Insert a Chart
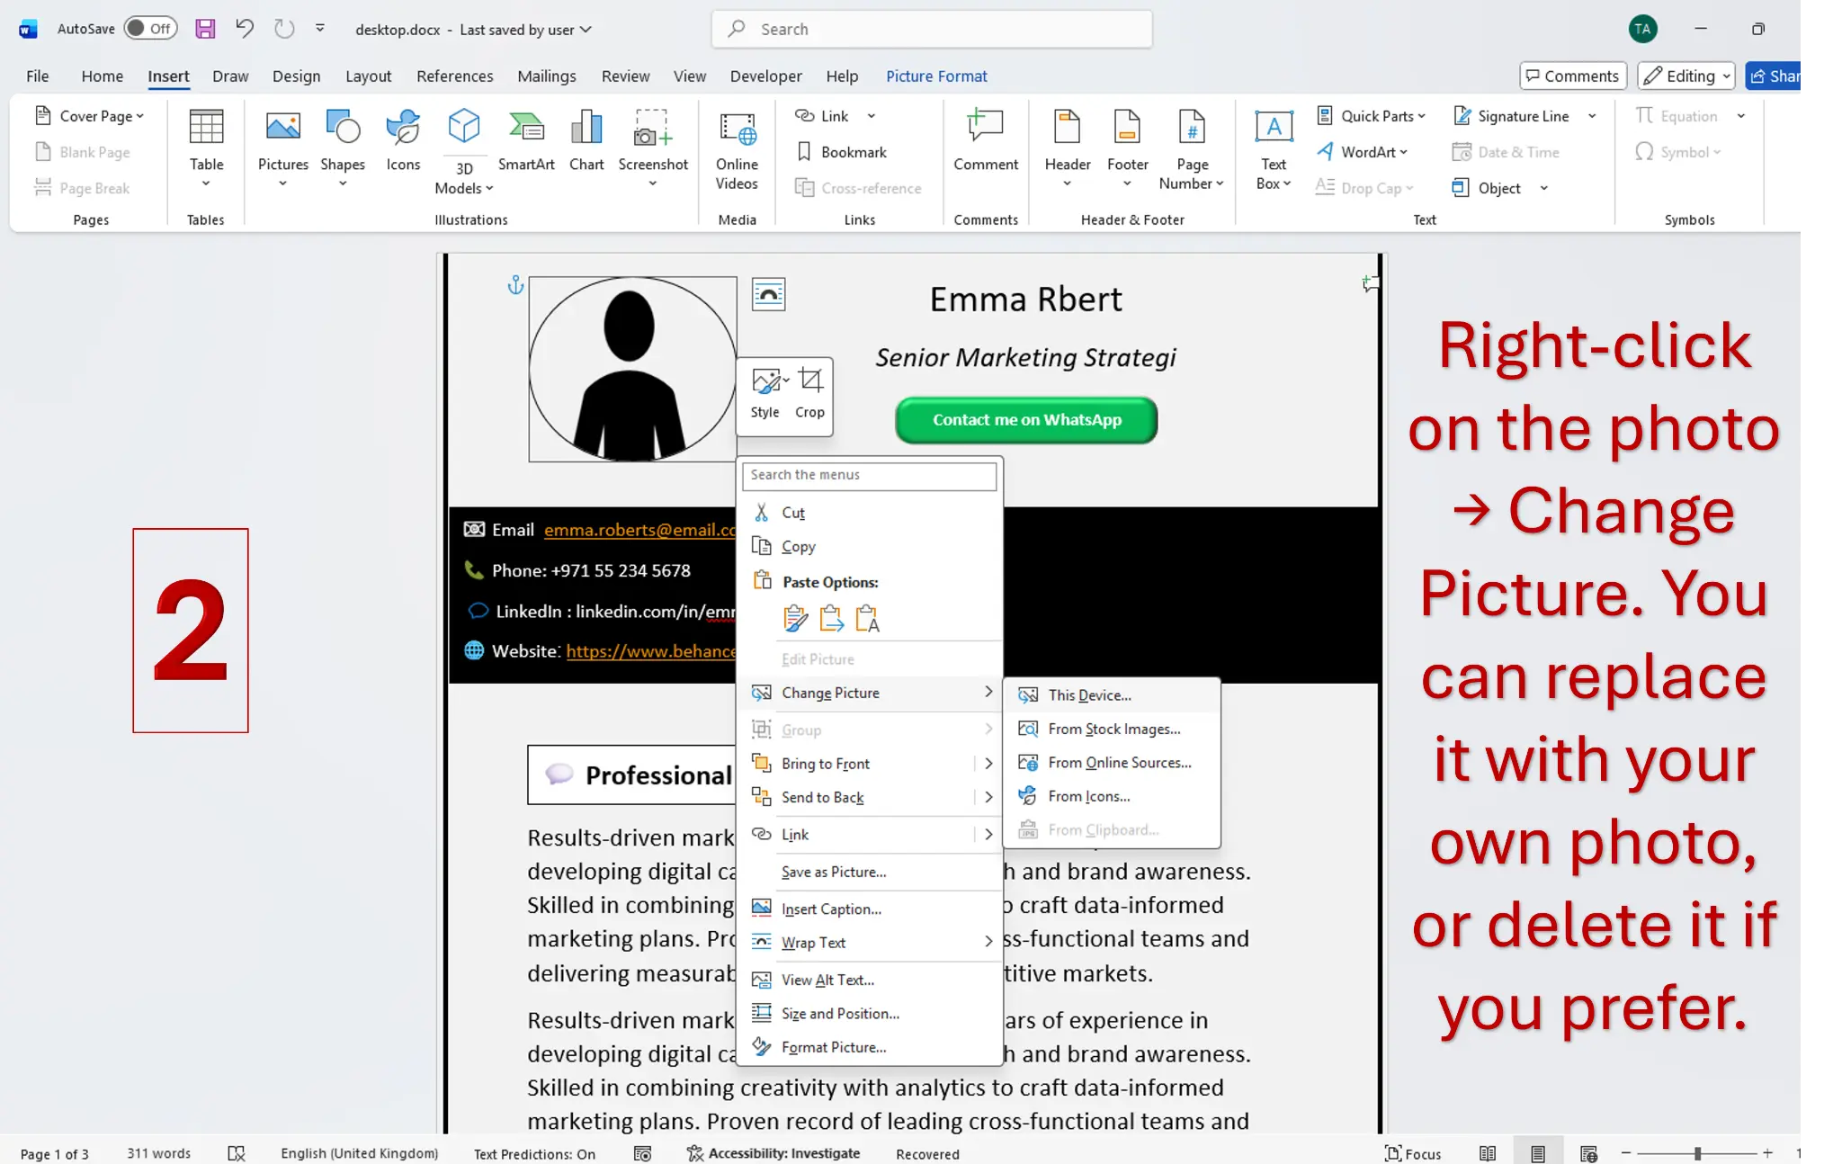The height and width of the screenshot is (1164, 1842). [x=586, y=144]
